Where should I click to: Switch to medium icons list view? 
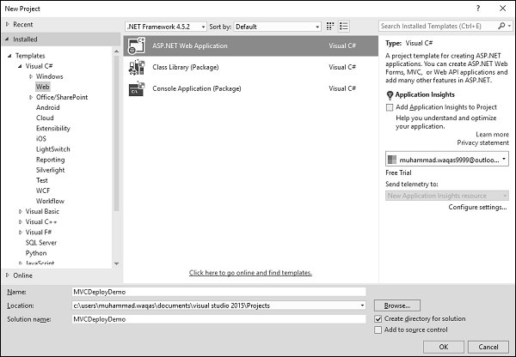pyautogui.click(x=344, y=27)
